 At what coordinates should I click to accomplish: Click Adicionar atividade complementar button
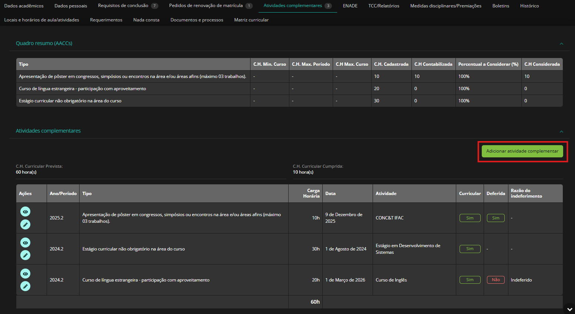click(522, 151)
